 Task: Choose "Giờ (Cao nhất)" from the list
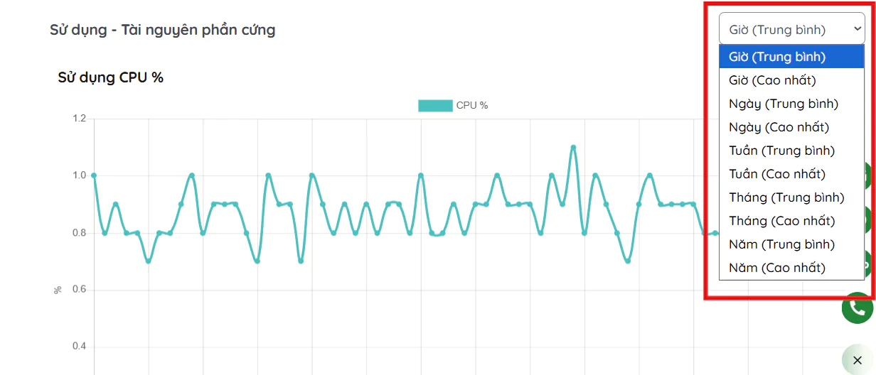772,80
